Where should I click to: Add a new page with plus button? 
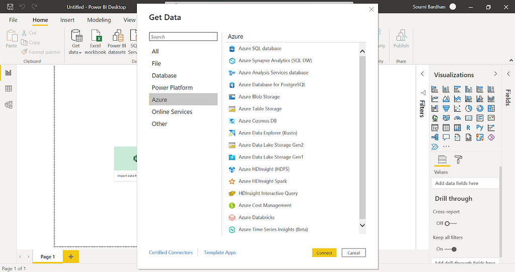(x=71, y=256)
